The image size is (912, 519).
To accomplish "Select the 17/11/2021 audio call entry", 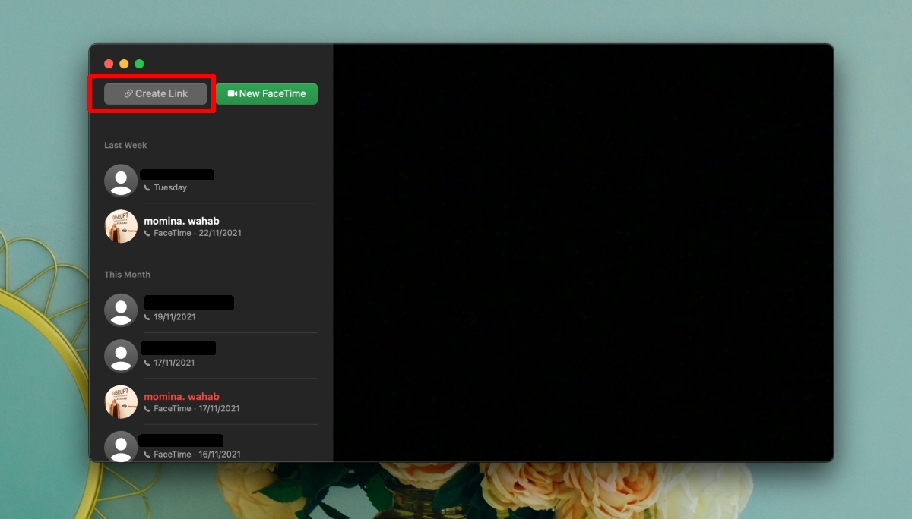I will 211,355.
